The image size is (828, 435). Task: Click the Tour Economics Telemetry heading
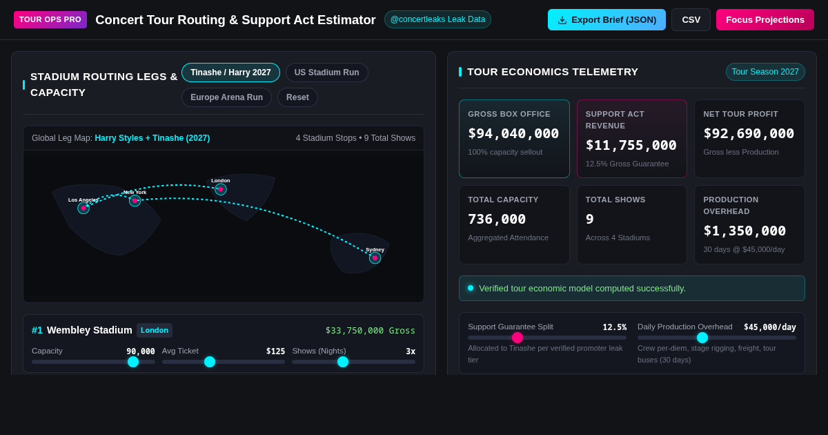tap(553, 72)
